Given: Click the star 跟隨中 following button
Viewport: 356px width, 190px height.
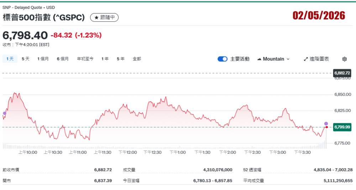Looking at the screenshot, I should (104, 17).
